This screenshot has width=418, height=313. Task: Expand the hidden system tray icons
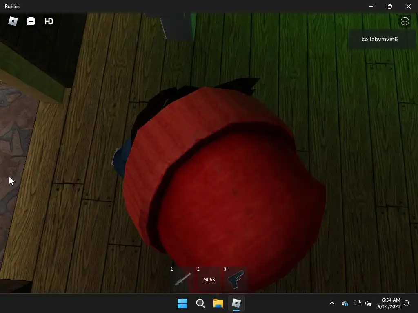pyautogui.click(x=332, y=303)
